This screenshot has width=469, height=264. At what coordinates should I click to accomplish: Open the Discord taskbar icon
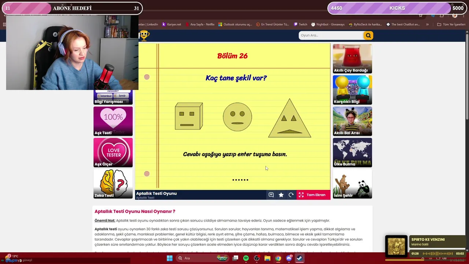(x=289, y=258)
